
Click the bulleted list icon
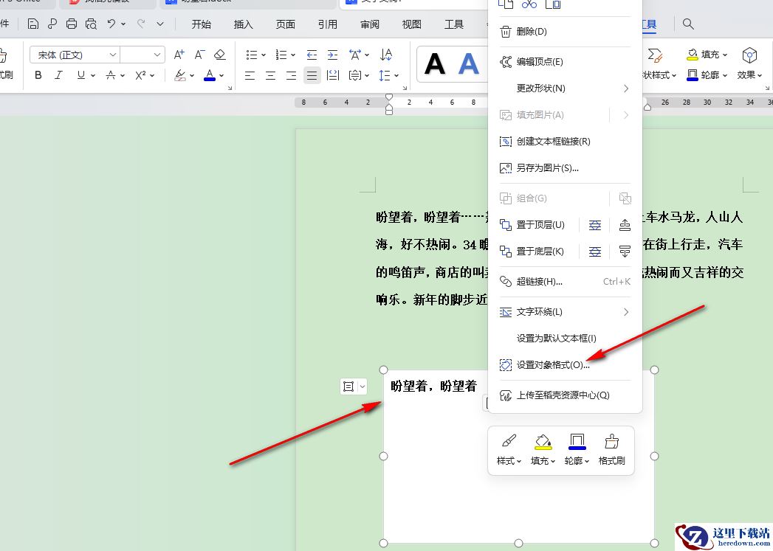click(x=252, y=54)
